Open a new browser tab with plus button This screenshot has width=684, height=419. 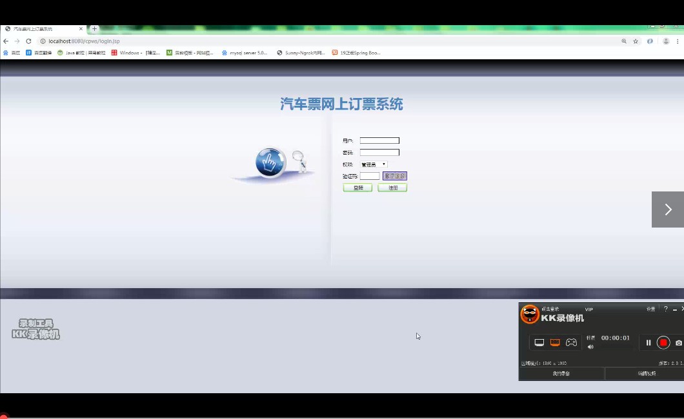click(x=94, y=29)
